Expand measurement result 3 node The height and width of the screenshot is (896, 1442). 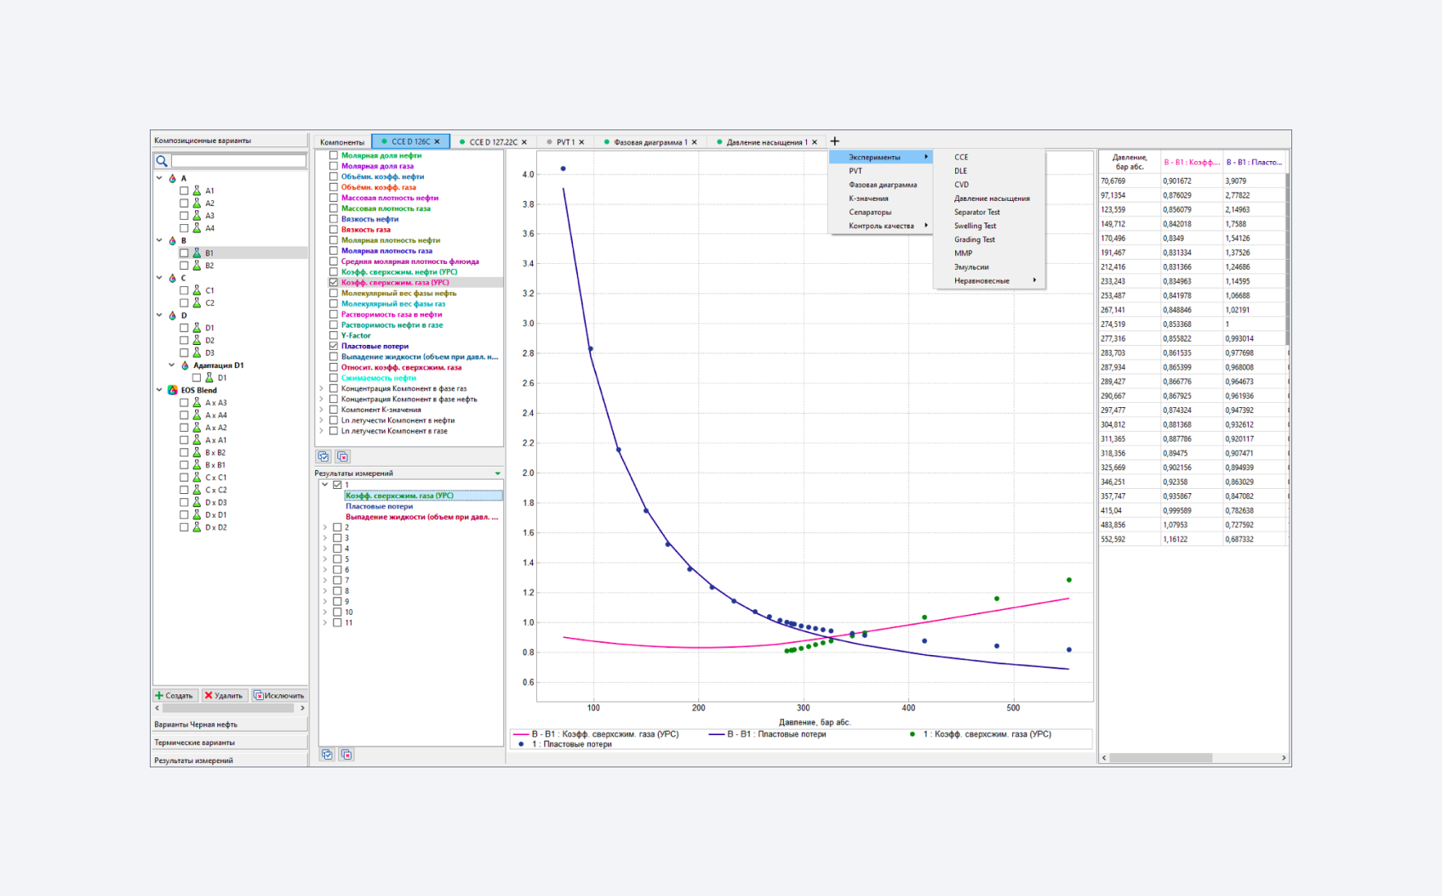325,538
